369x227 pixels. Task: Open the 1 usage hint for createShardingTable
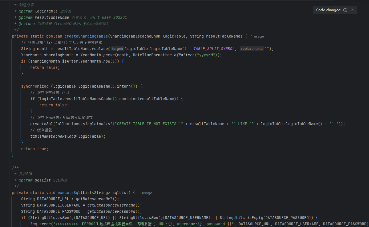257,36
